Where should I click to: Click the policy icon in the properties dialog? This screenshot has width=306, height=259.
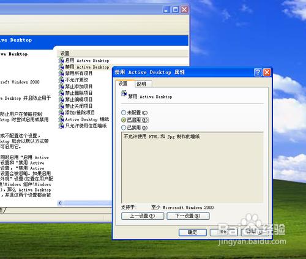124,94
